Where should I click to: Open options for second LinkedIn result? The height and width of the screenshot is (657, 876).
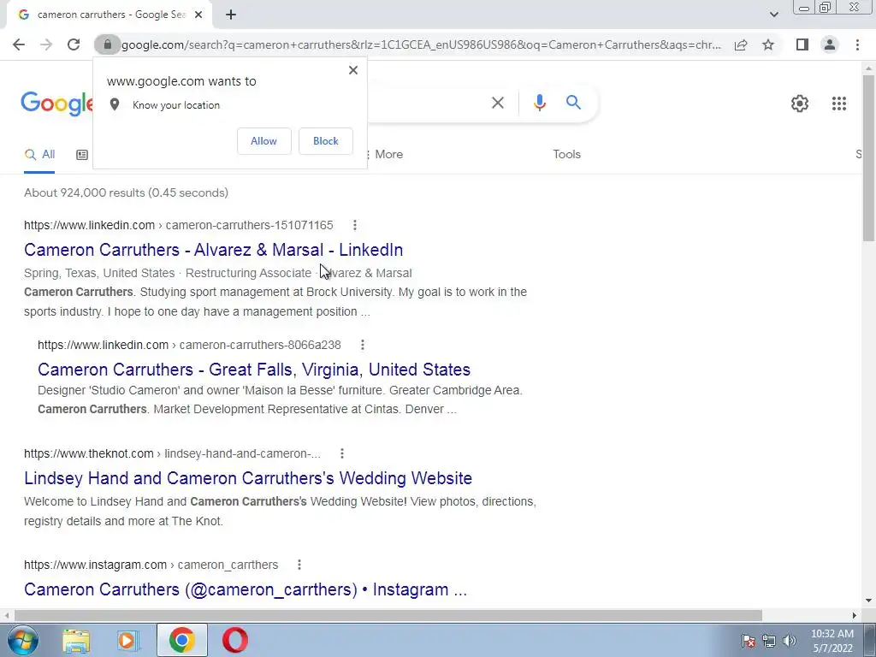click(x=363, y=345)
